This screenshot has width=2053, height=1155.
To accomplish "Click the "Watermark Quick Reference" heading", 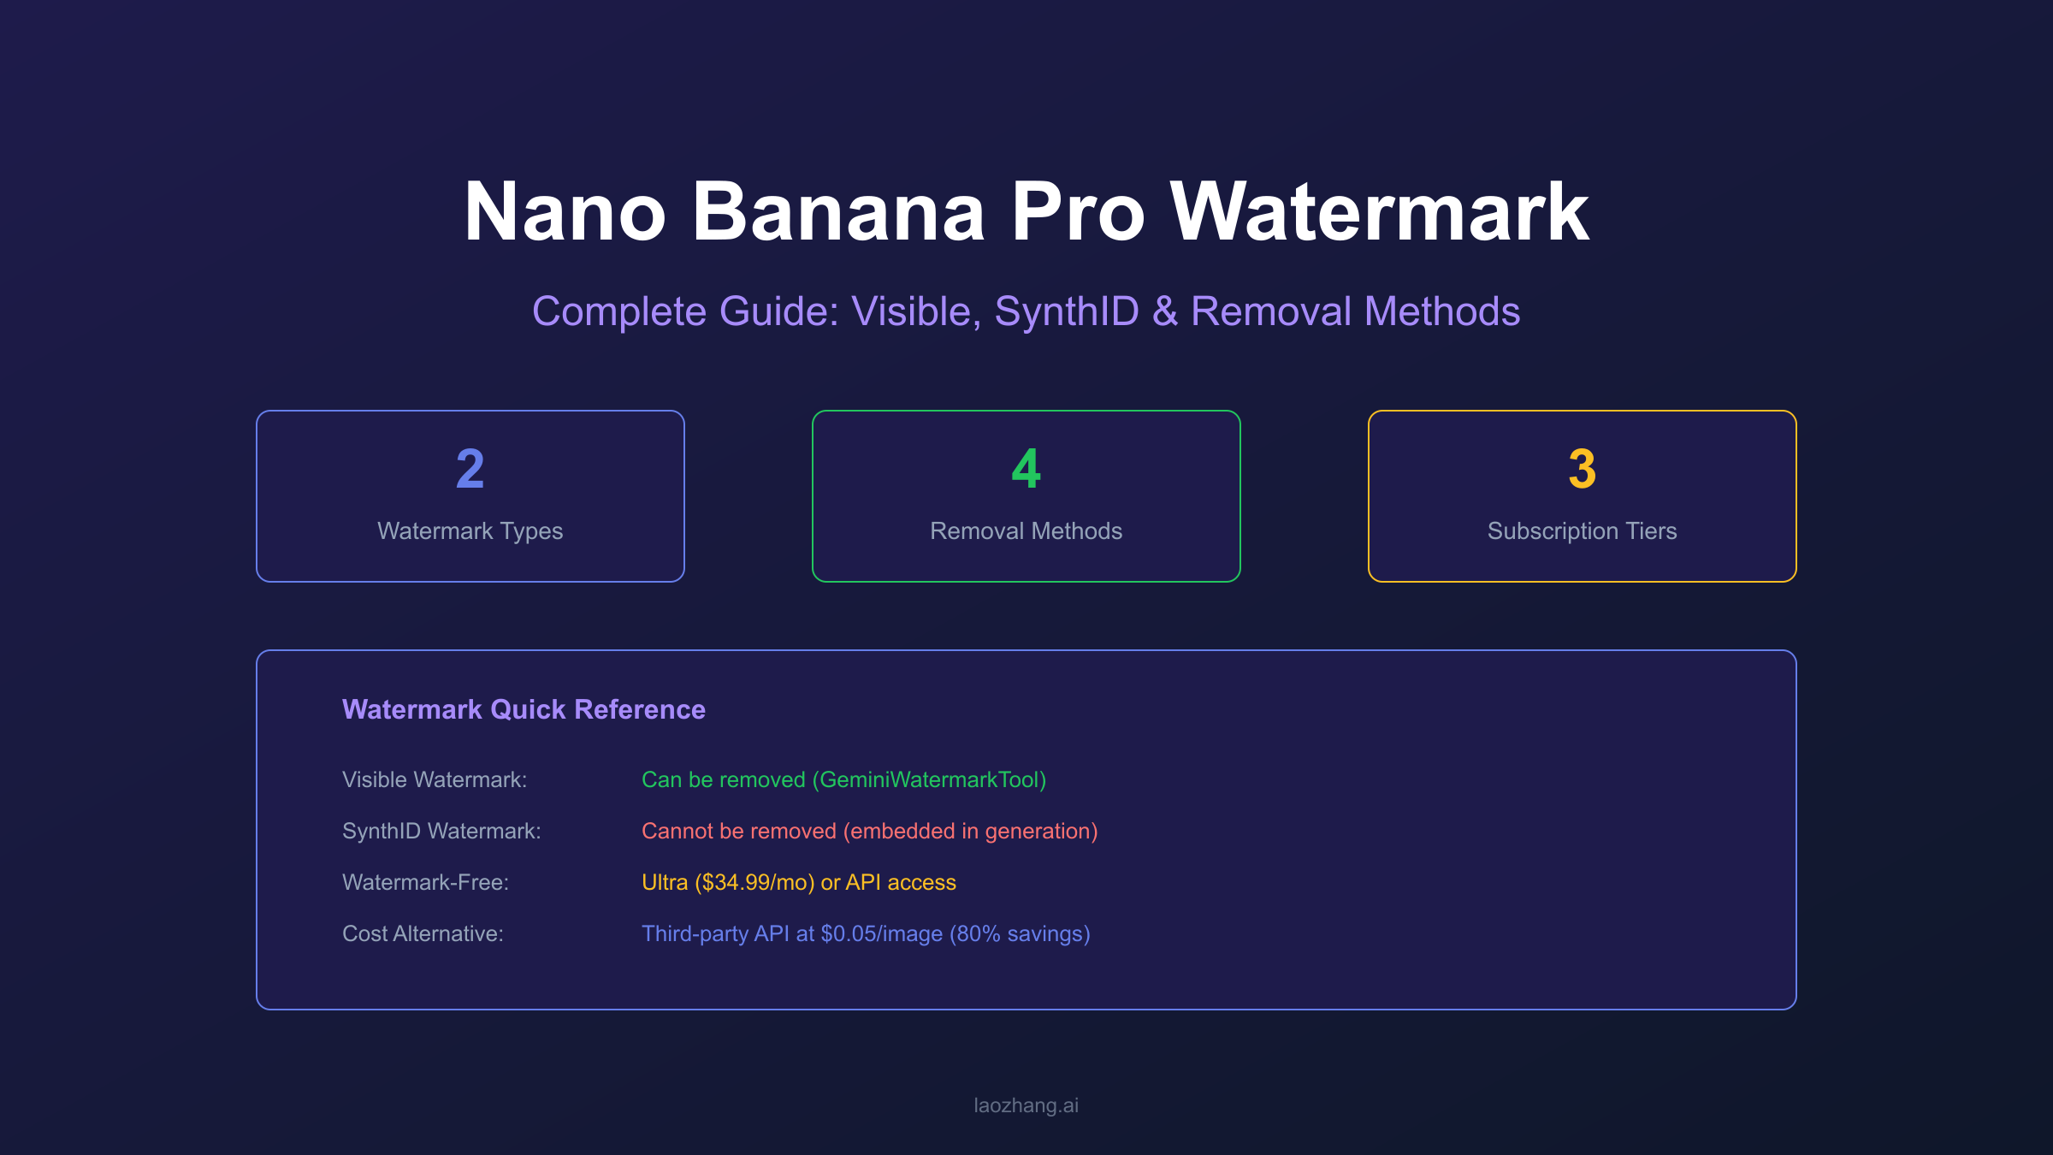I will click(524, 709).
